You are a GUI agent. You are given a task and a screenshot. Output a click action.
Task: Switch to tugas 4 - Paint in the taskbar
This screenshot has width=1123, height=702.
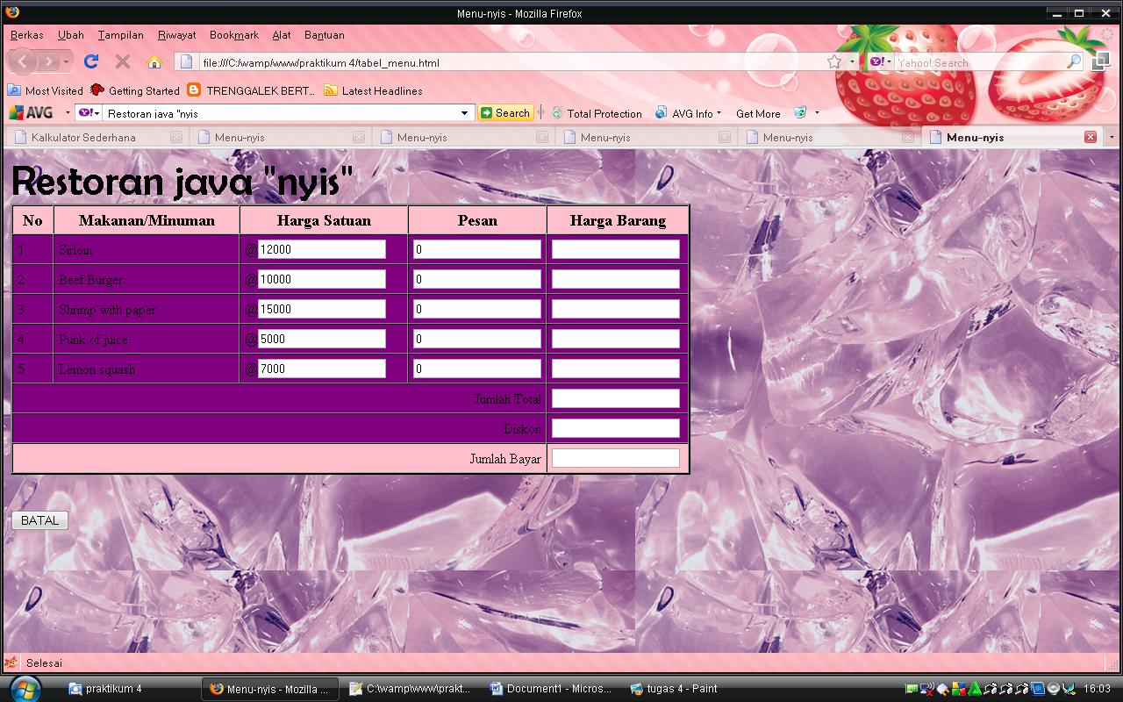[x=674, y=689]
